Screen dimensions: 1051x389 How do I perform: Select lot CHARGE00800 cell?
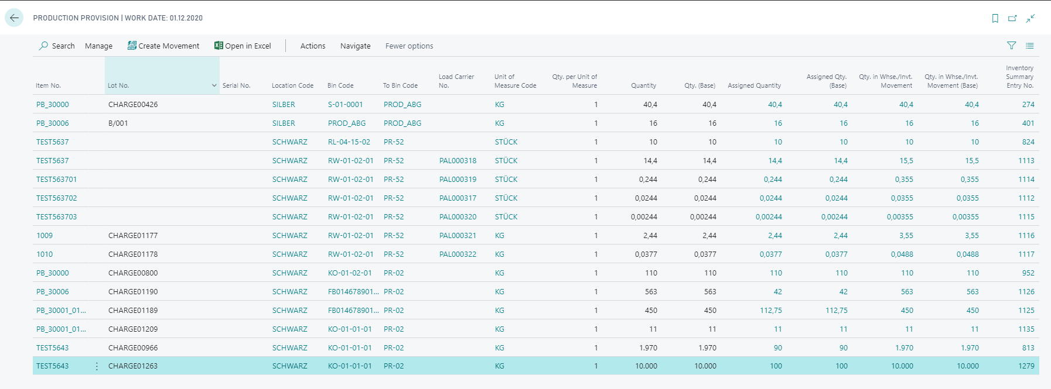[x=133, y=273]
